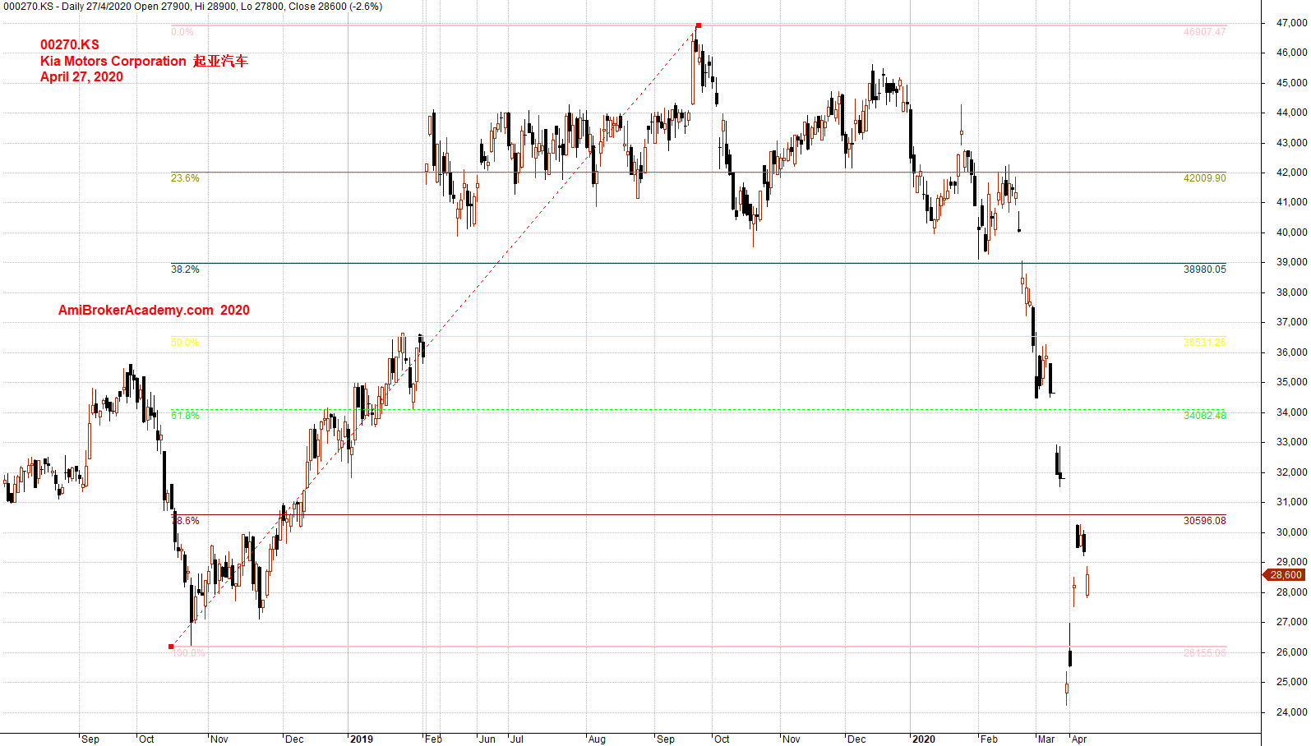Viewport: 1311px width, 746px height.
Task: Click the 27,000 price axis label
Action: pos(1291,622)
